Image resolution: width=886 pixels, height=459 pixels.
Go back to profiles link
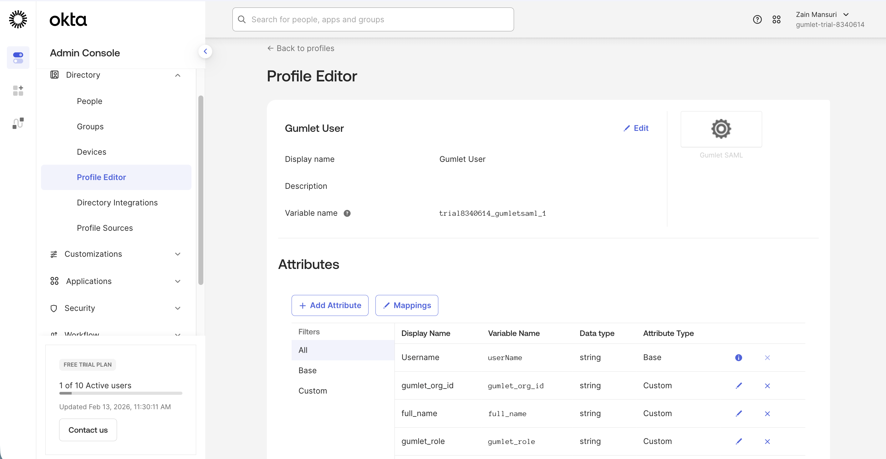click(x=301, y=49)
